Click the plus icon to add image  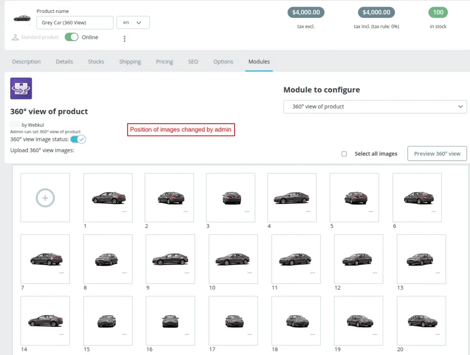tap(45, 198)
